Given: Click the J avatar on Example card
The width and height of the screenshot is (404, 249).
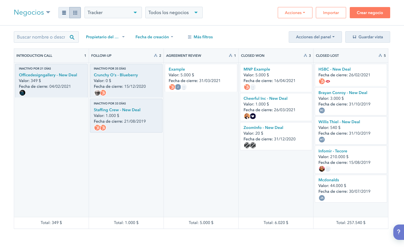Looking at the screenshot, I should [178, 87].
